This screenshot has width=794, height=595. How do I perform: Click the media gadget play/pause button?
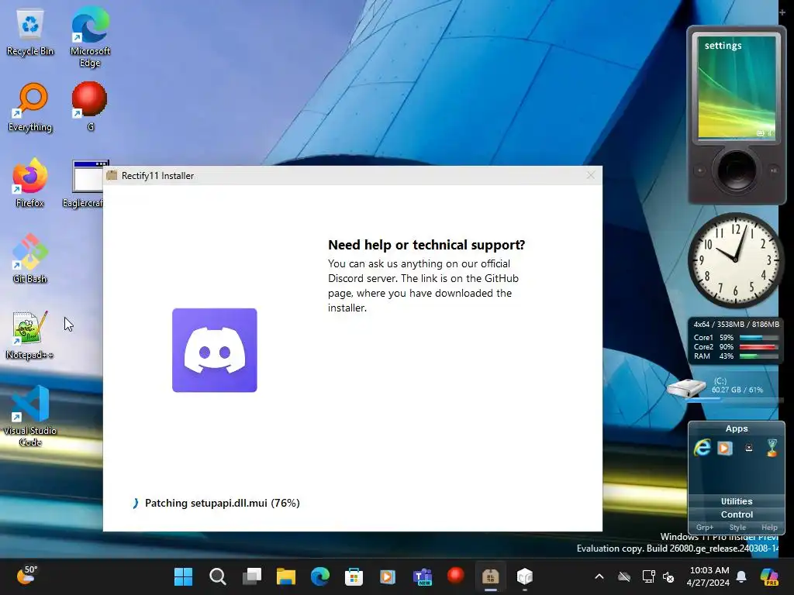pyautogui.click(x=774, y=170)
